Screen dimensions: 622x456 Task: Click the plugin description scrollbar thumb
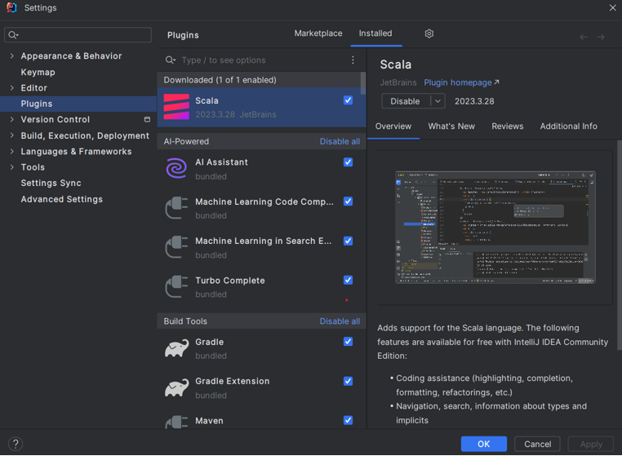(x=620, y=245)
